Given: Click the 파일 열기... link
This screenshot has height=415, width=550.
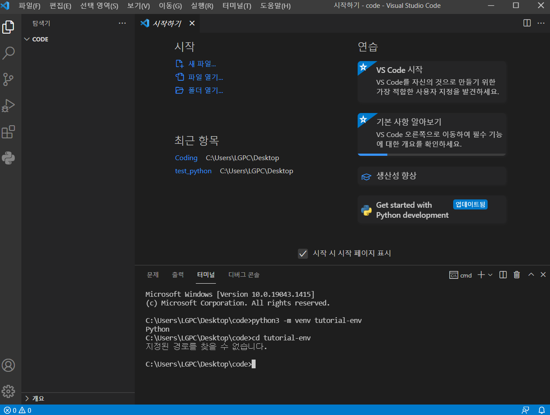Looking at the screenshot, I should (x=199, y=77).
